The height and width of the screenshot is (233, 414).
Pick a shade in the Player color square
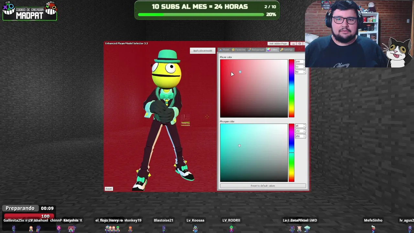254,88
